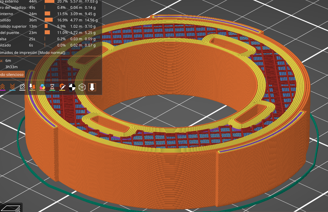Image resolution: width=328 pixels, height=212 pixels.
Task: Toggle the deretractions double-down-arrow icon
Action: coord(12,87)
